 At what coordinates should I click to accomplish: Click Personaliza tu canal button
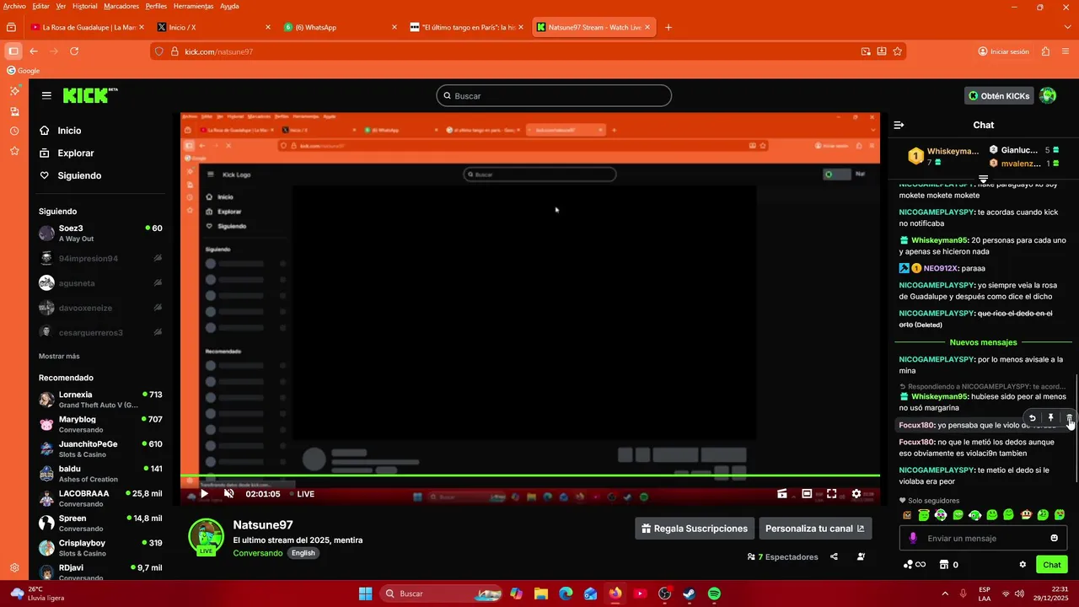tap(815, 529)
